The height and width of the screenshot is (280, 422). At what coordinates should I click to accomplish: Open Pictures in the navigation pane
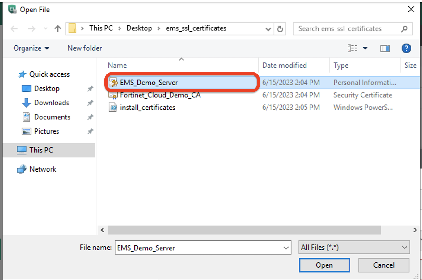(47, 131)
